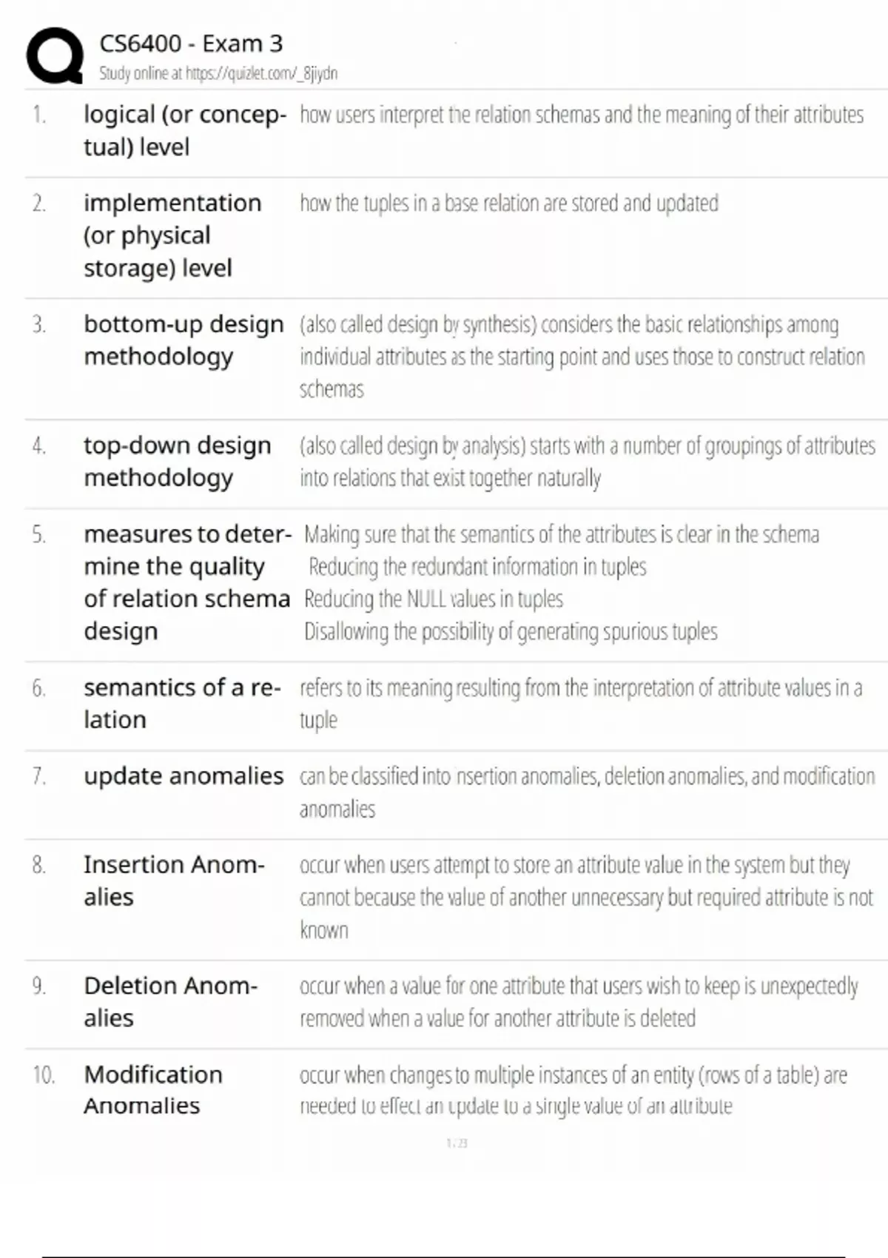The width and height of the screenshot is (888, 1258).
Task: Click the 'Deletion Anomalies' term
Action: (170, 1002)
